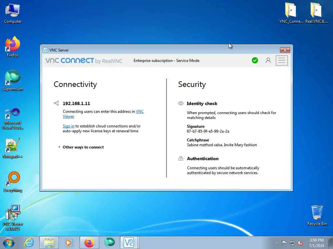Select the IP address 192.168.1.11 text
This screenshot has width=333, height=249.
point(76,103)
